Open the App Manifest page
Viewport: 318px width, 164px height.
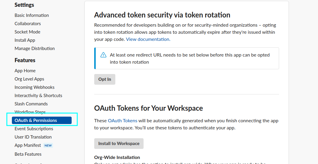tap(28, 145)
